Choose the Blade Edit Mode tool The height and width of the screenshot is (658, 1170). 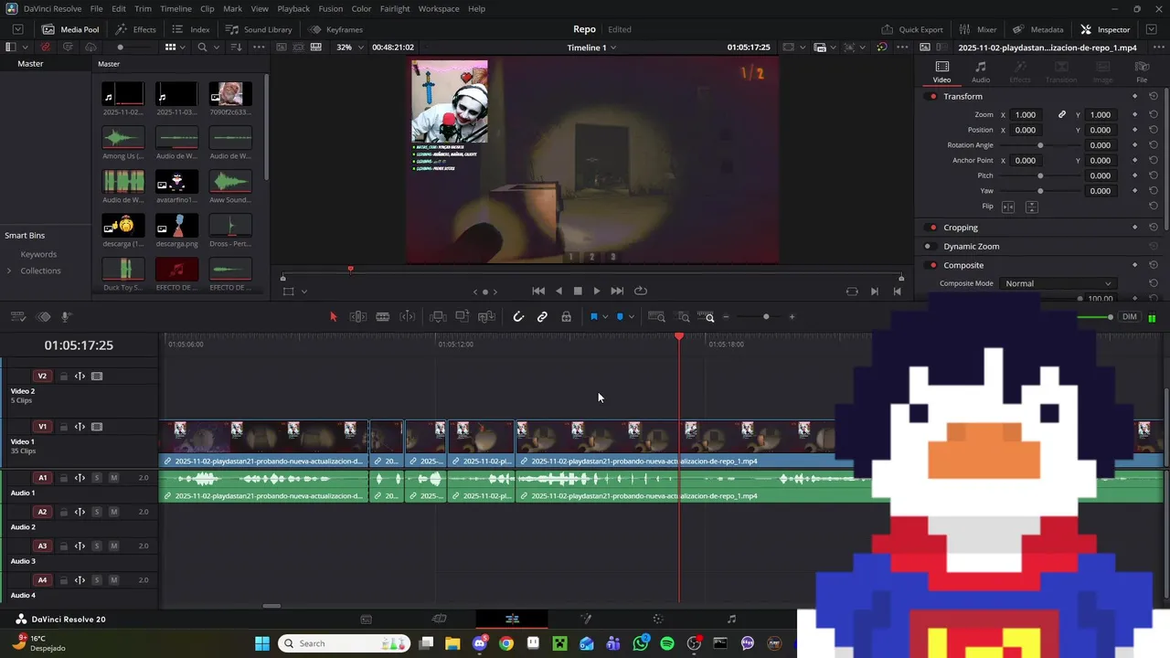[x=383, y=317]
